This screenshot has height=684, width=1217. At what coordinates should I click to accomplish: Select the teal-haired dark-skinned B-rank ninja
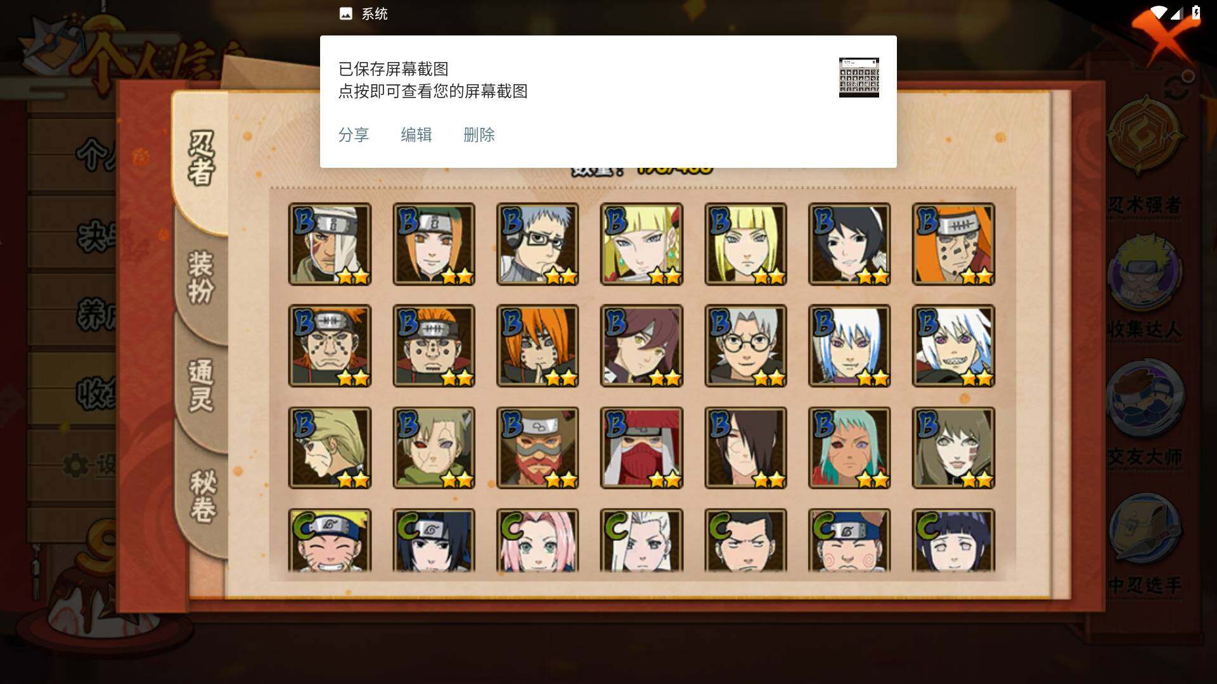849,448
